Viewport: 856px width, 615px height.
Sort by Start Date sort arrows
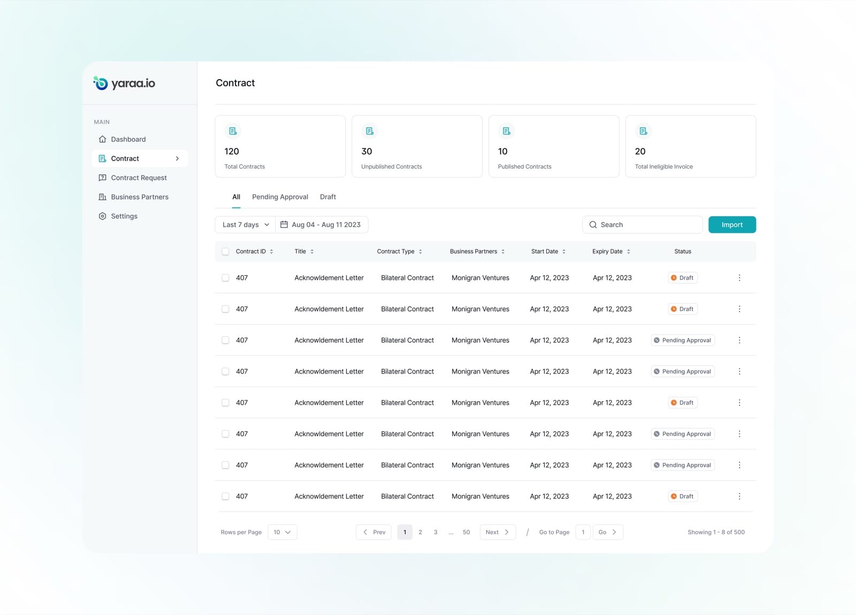(564, 252)
